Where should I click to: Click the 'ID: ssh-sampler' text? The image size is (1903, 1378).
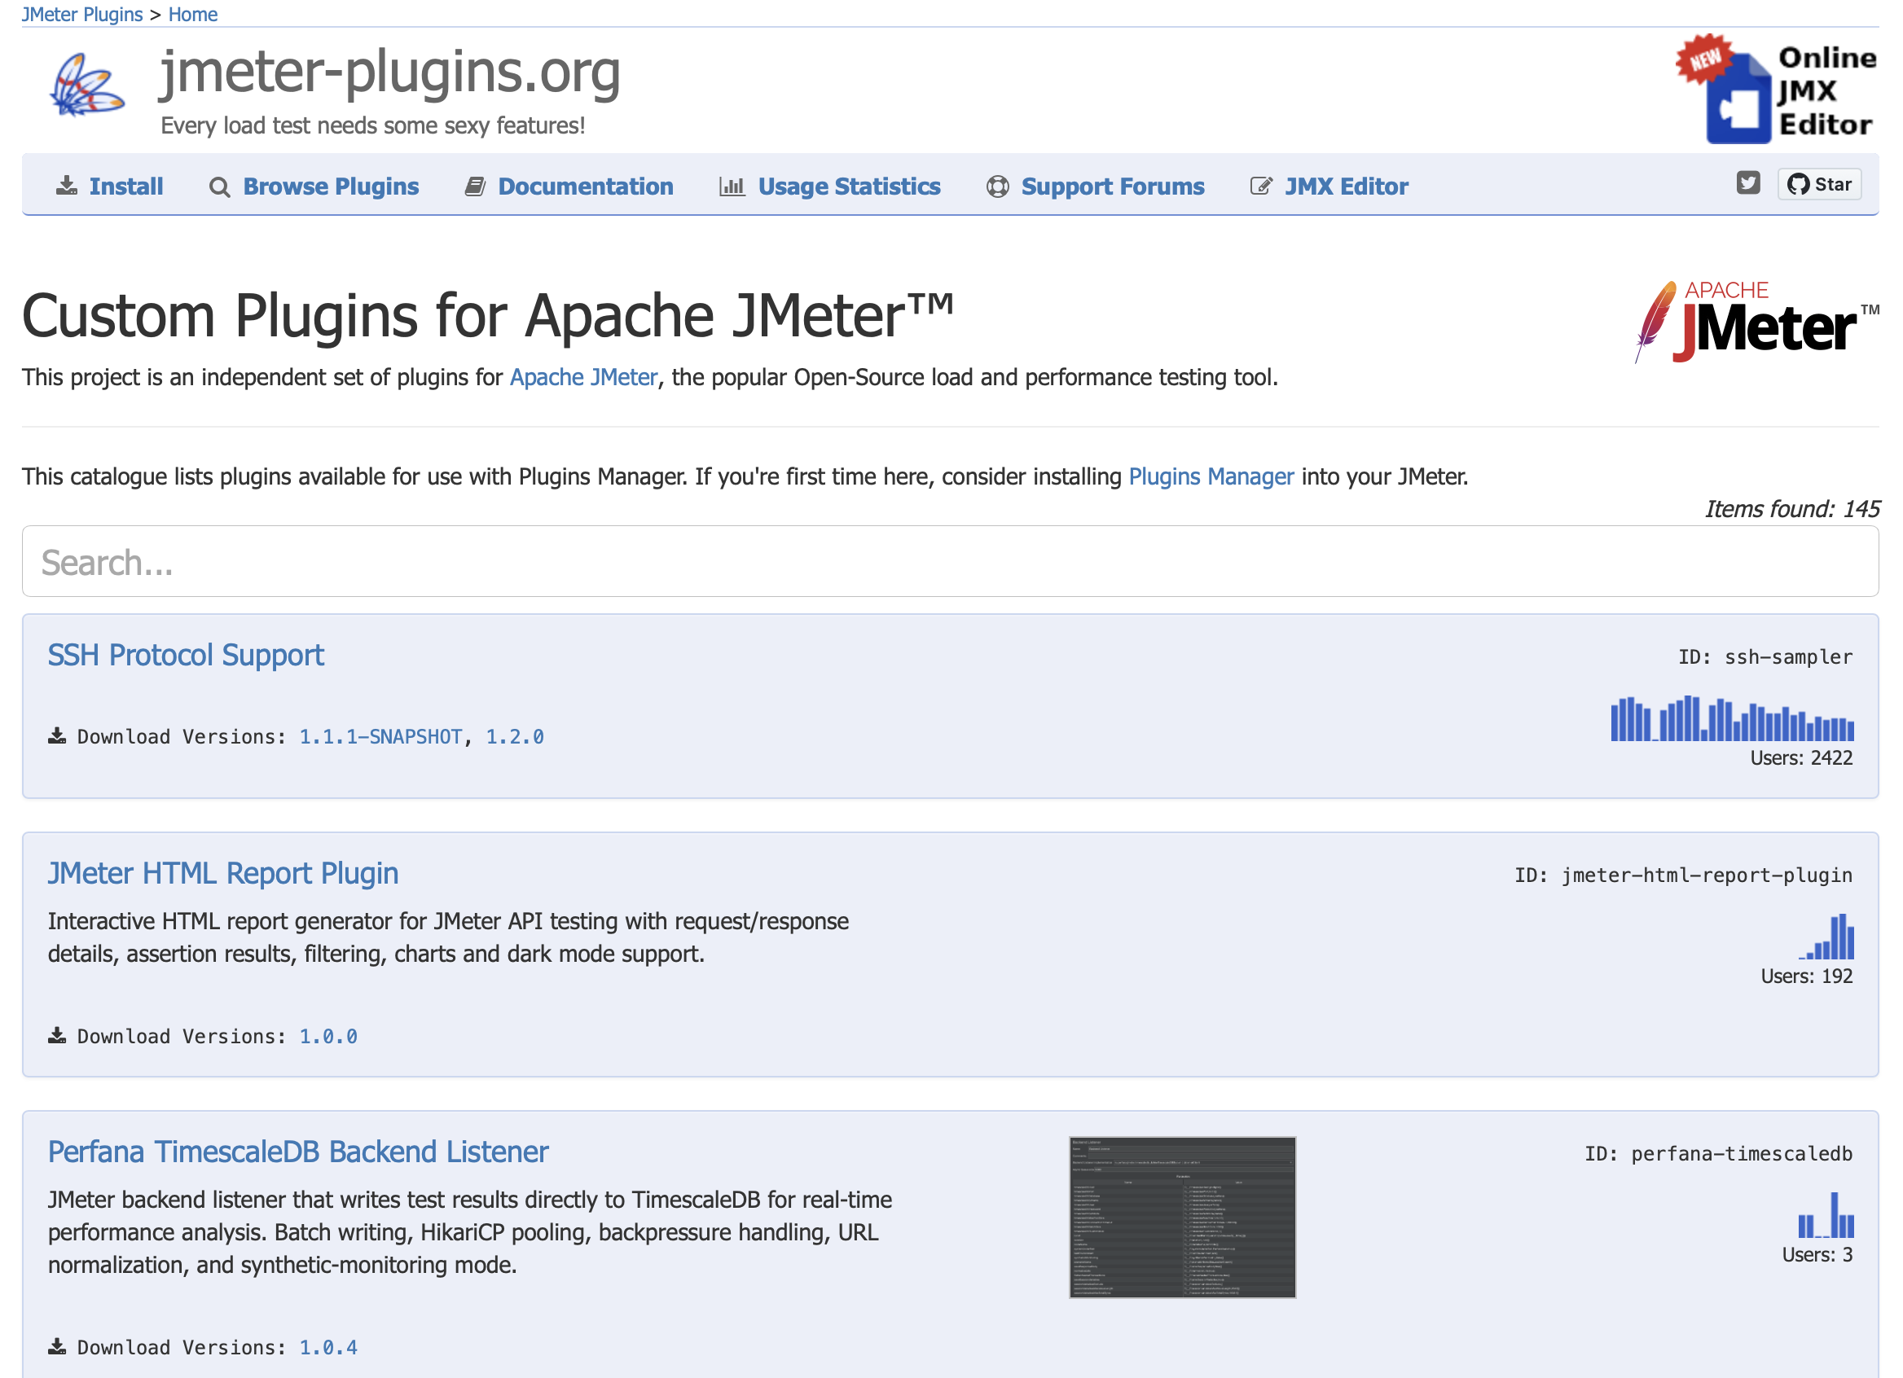[x=1765, y=656]
